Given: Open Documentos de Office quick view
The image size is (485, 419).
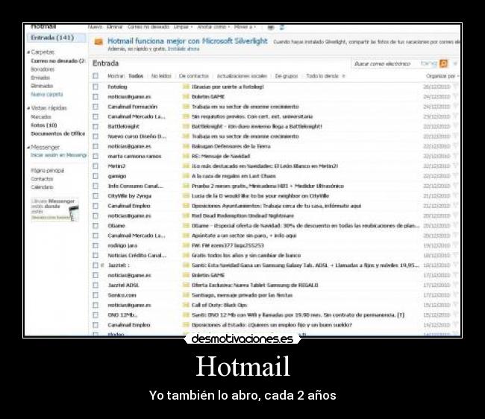Looking at the screenshot, I should (x=58, y=133).
